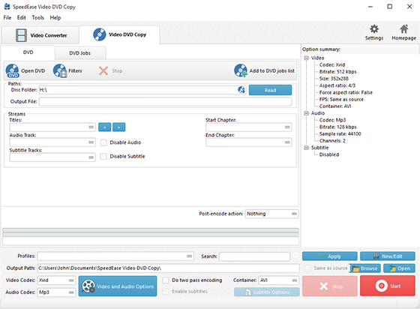Open the Help menu
The image size is (420, 309).
(x=55, y=18)
